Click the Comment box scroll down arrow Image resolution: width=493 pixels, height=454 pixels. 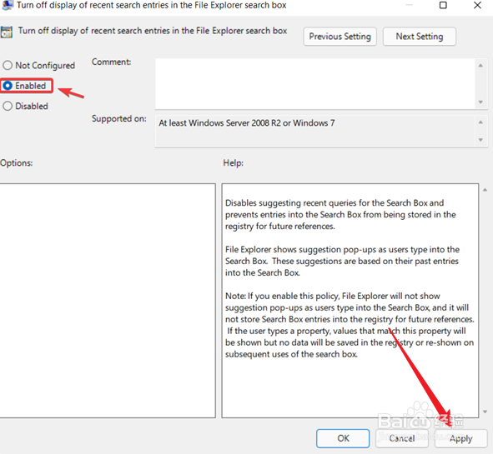[480, 102]
